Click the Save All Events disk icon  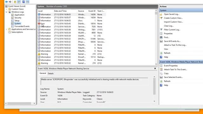(161, 41)
